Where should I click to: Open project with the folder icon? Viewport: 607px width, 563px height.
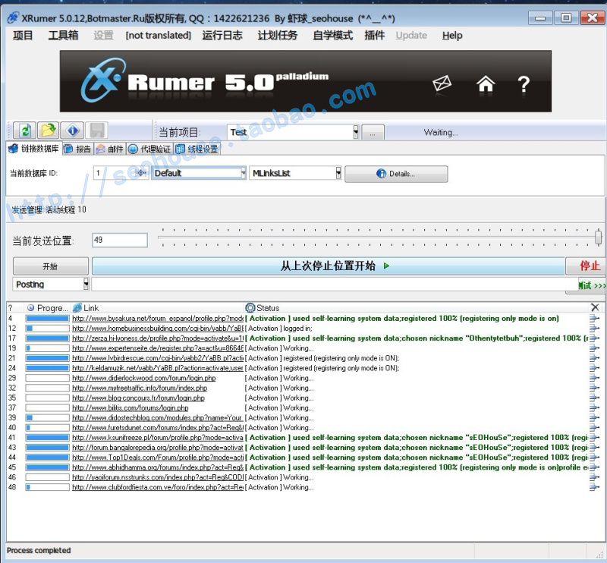[x=48, y=131]
